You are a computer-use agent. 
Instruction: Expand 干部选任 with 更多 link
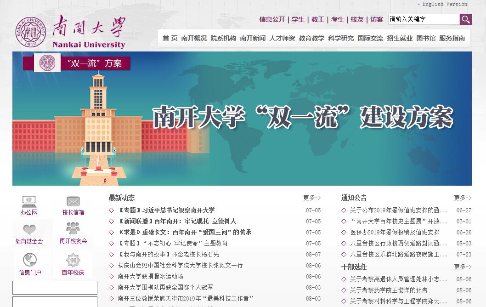(x=462, y=267)
